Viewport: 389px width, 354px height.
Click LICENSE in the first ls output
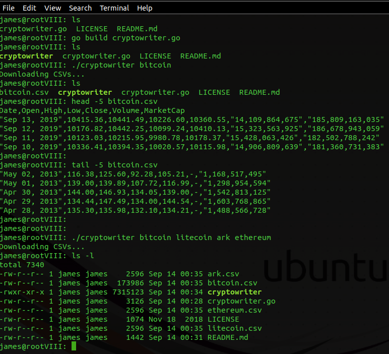92,29
